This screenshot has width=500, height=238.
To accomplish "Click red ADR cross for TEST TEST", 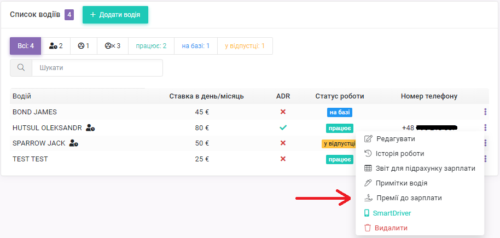I will pos(283,159).
